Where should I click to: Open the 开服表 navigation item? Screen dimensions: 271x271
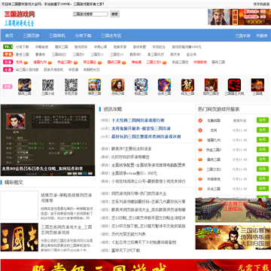[x=262, y=35]
